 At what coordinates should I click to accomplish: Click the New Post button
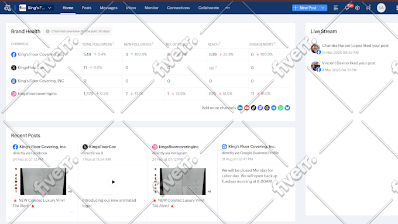(306, 8)
